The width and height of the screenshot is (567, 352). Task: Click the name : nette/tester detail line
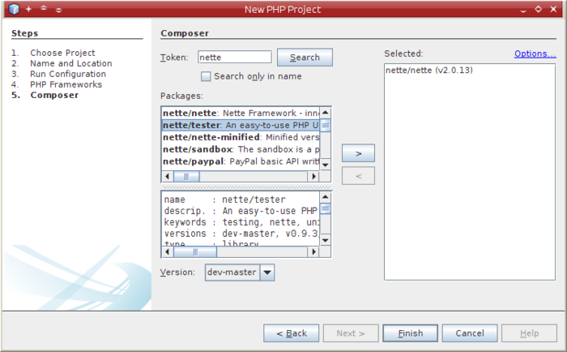224,200
